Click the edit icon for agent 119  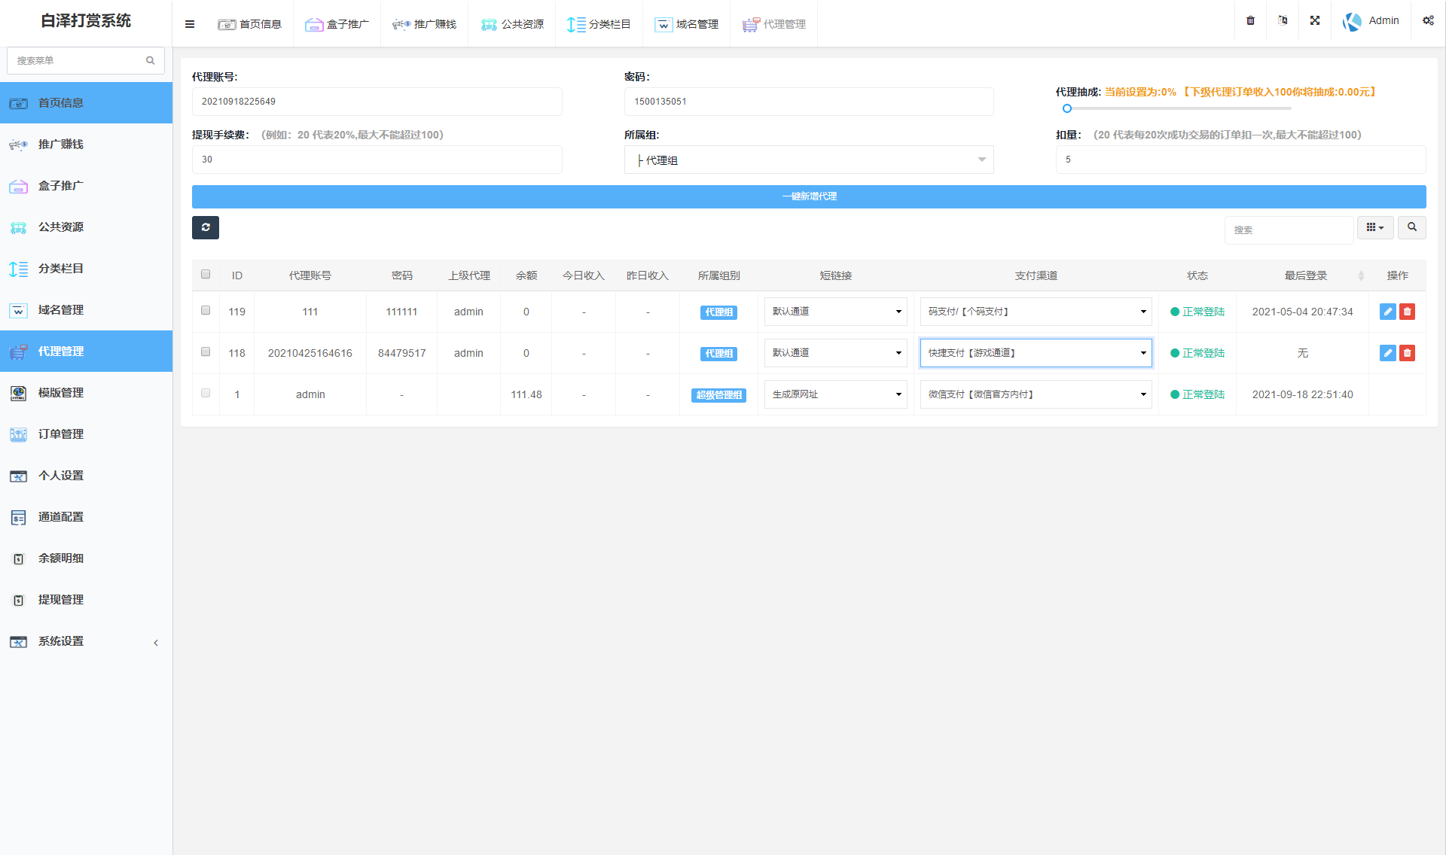pos(1387,312)
